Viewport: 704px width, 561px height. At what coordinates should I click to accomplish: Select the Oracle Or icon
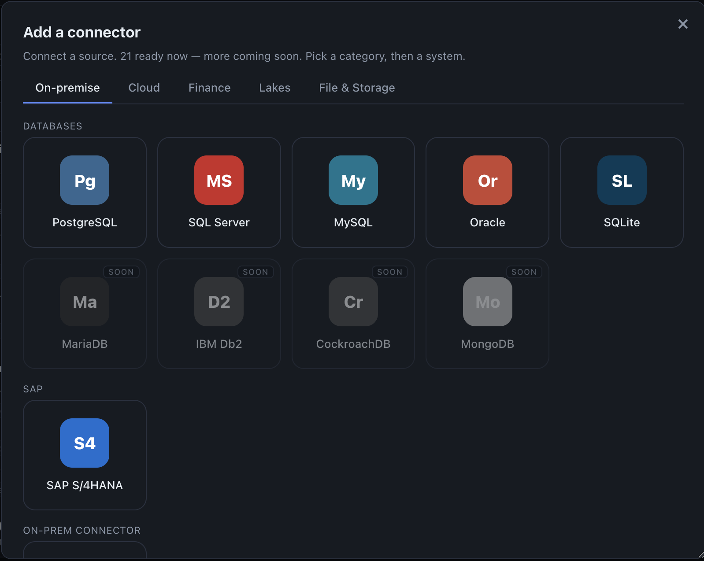[x=488, y=180]
